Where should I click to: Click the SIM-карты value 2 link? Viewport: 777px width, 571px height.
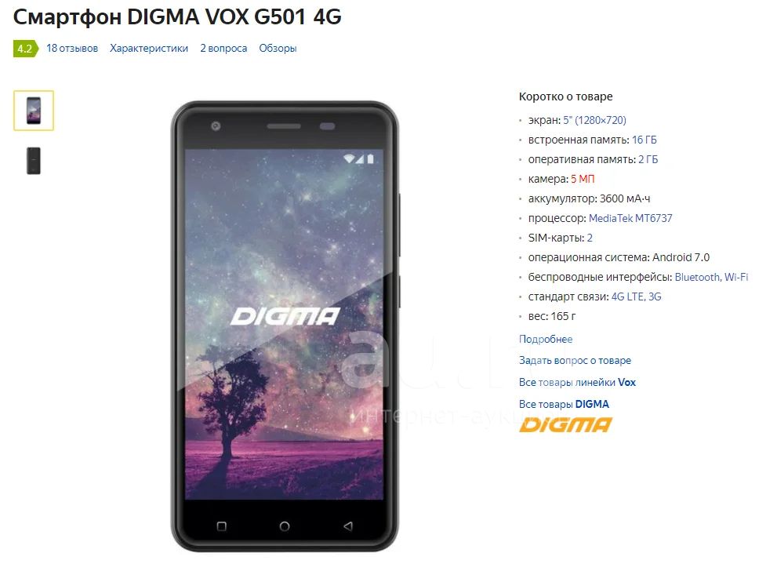(590, 238)
